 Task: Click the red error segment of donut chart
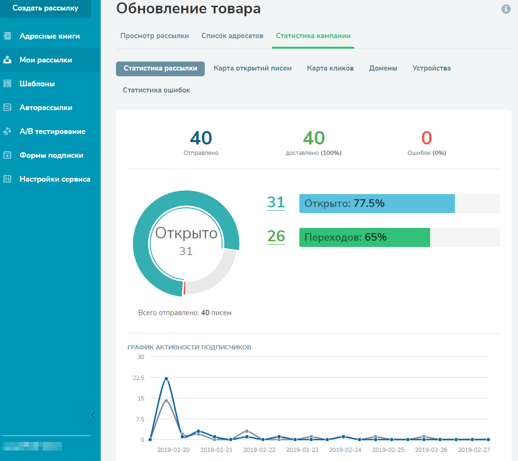184,288
